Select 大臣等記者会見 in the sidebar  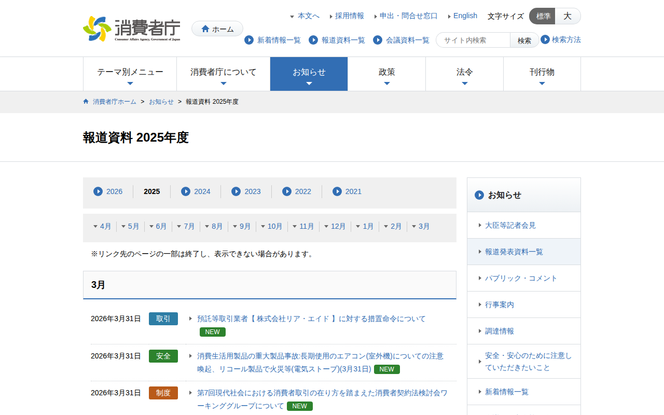510,225
